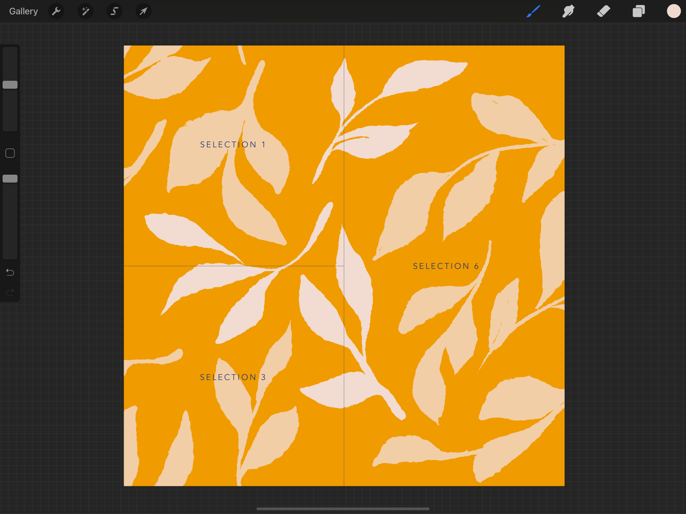Viewport: 686px width, 514px height.
Task: Click the brush opacity slider handle
Action: pyautogui.click(x=10, y=179)
